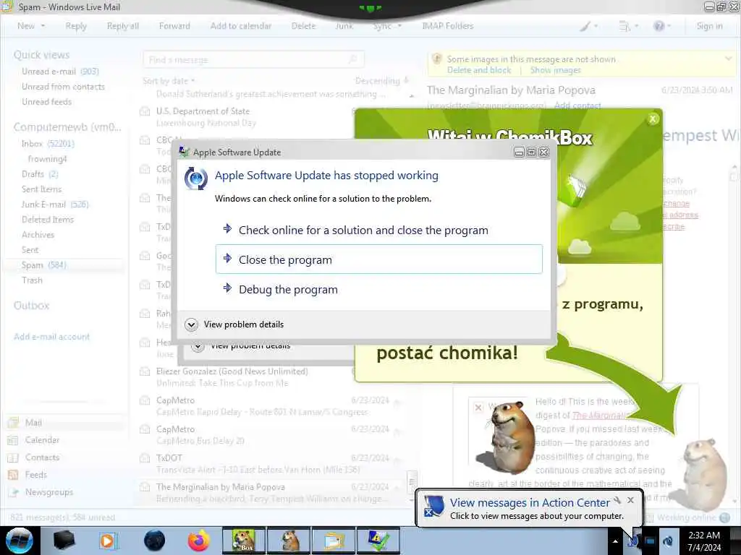741x555 pixels.
Task: Click the Apple update tray icon
Action: pos(668,541)
